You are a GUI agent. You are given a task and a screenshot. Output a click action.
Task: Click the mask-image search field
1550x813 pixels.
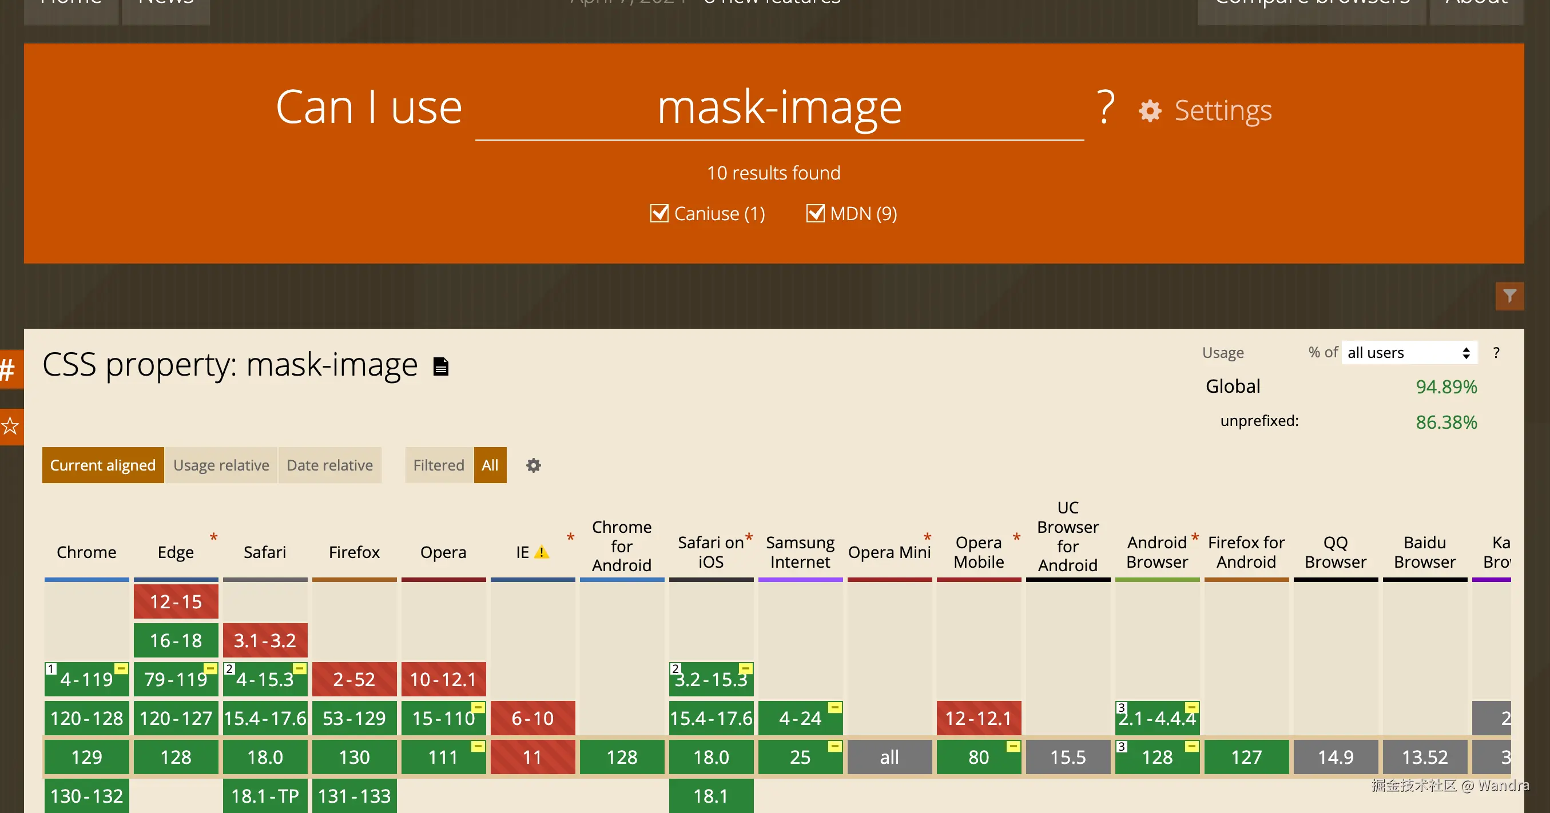[x=779, y=108]
